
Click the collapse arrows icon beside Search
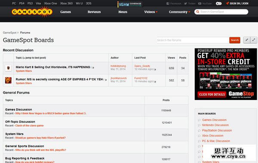[x=247, y=40]
